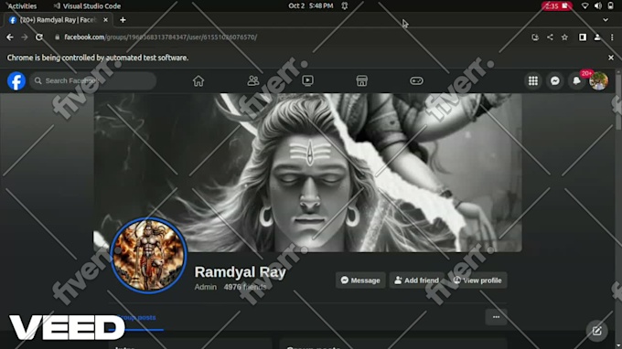This screenshot has height=349, width=622.
Task: Go forward in browser history
Action: [x=25, y=37]
